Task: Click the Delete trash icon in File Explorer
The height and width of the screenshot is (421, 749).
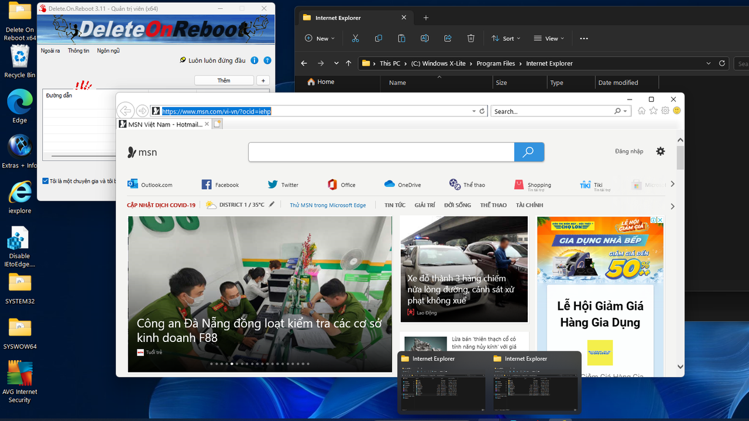Action: pyautogui.click(x=471, y=38)
